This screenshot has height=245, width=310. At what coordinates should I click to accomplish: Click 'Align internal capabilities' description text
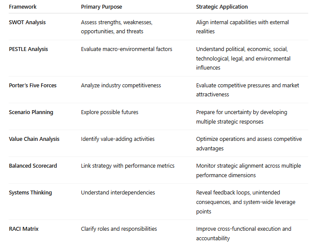click(242, 27)
